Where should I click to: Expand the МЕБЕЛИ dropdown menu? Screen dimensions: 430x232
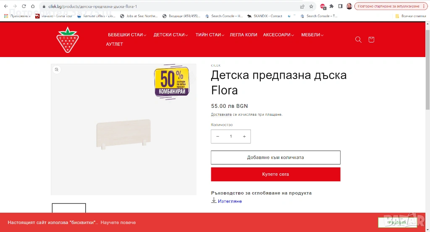(312, 35)
